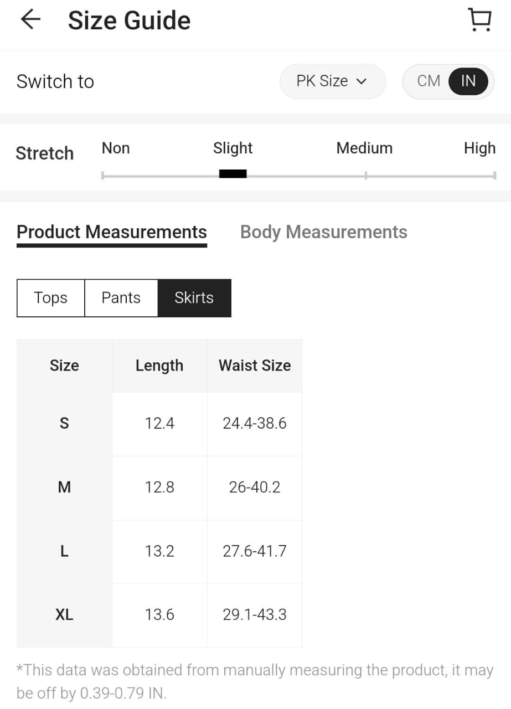Open the shopping cart icon
Image resolution: width=511 pixels, height=709 pixels.
tap(479, 20)
